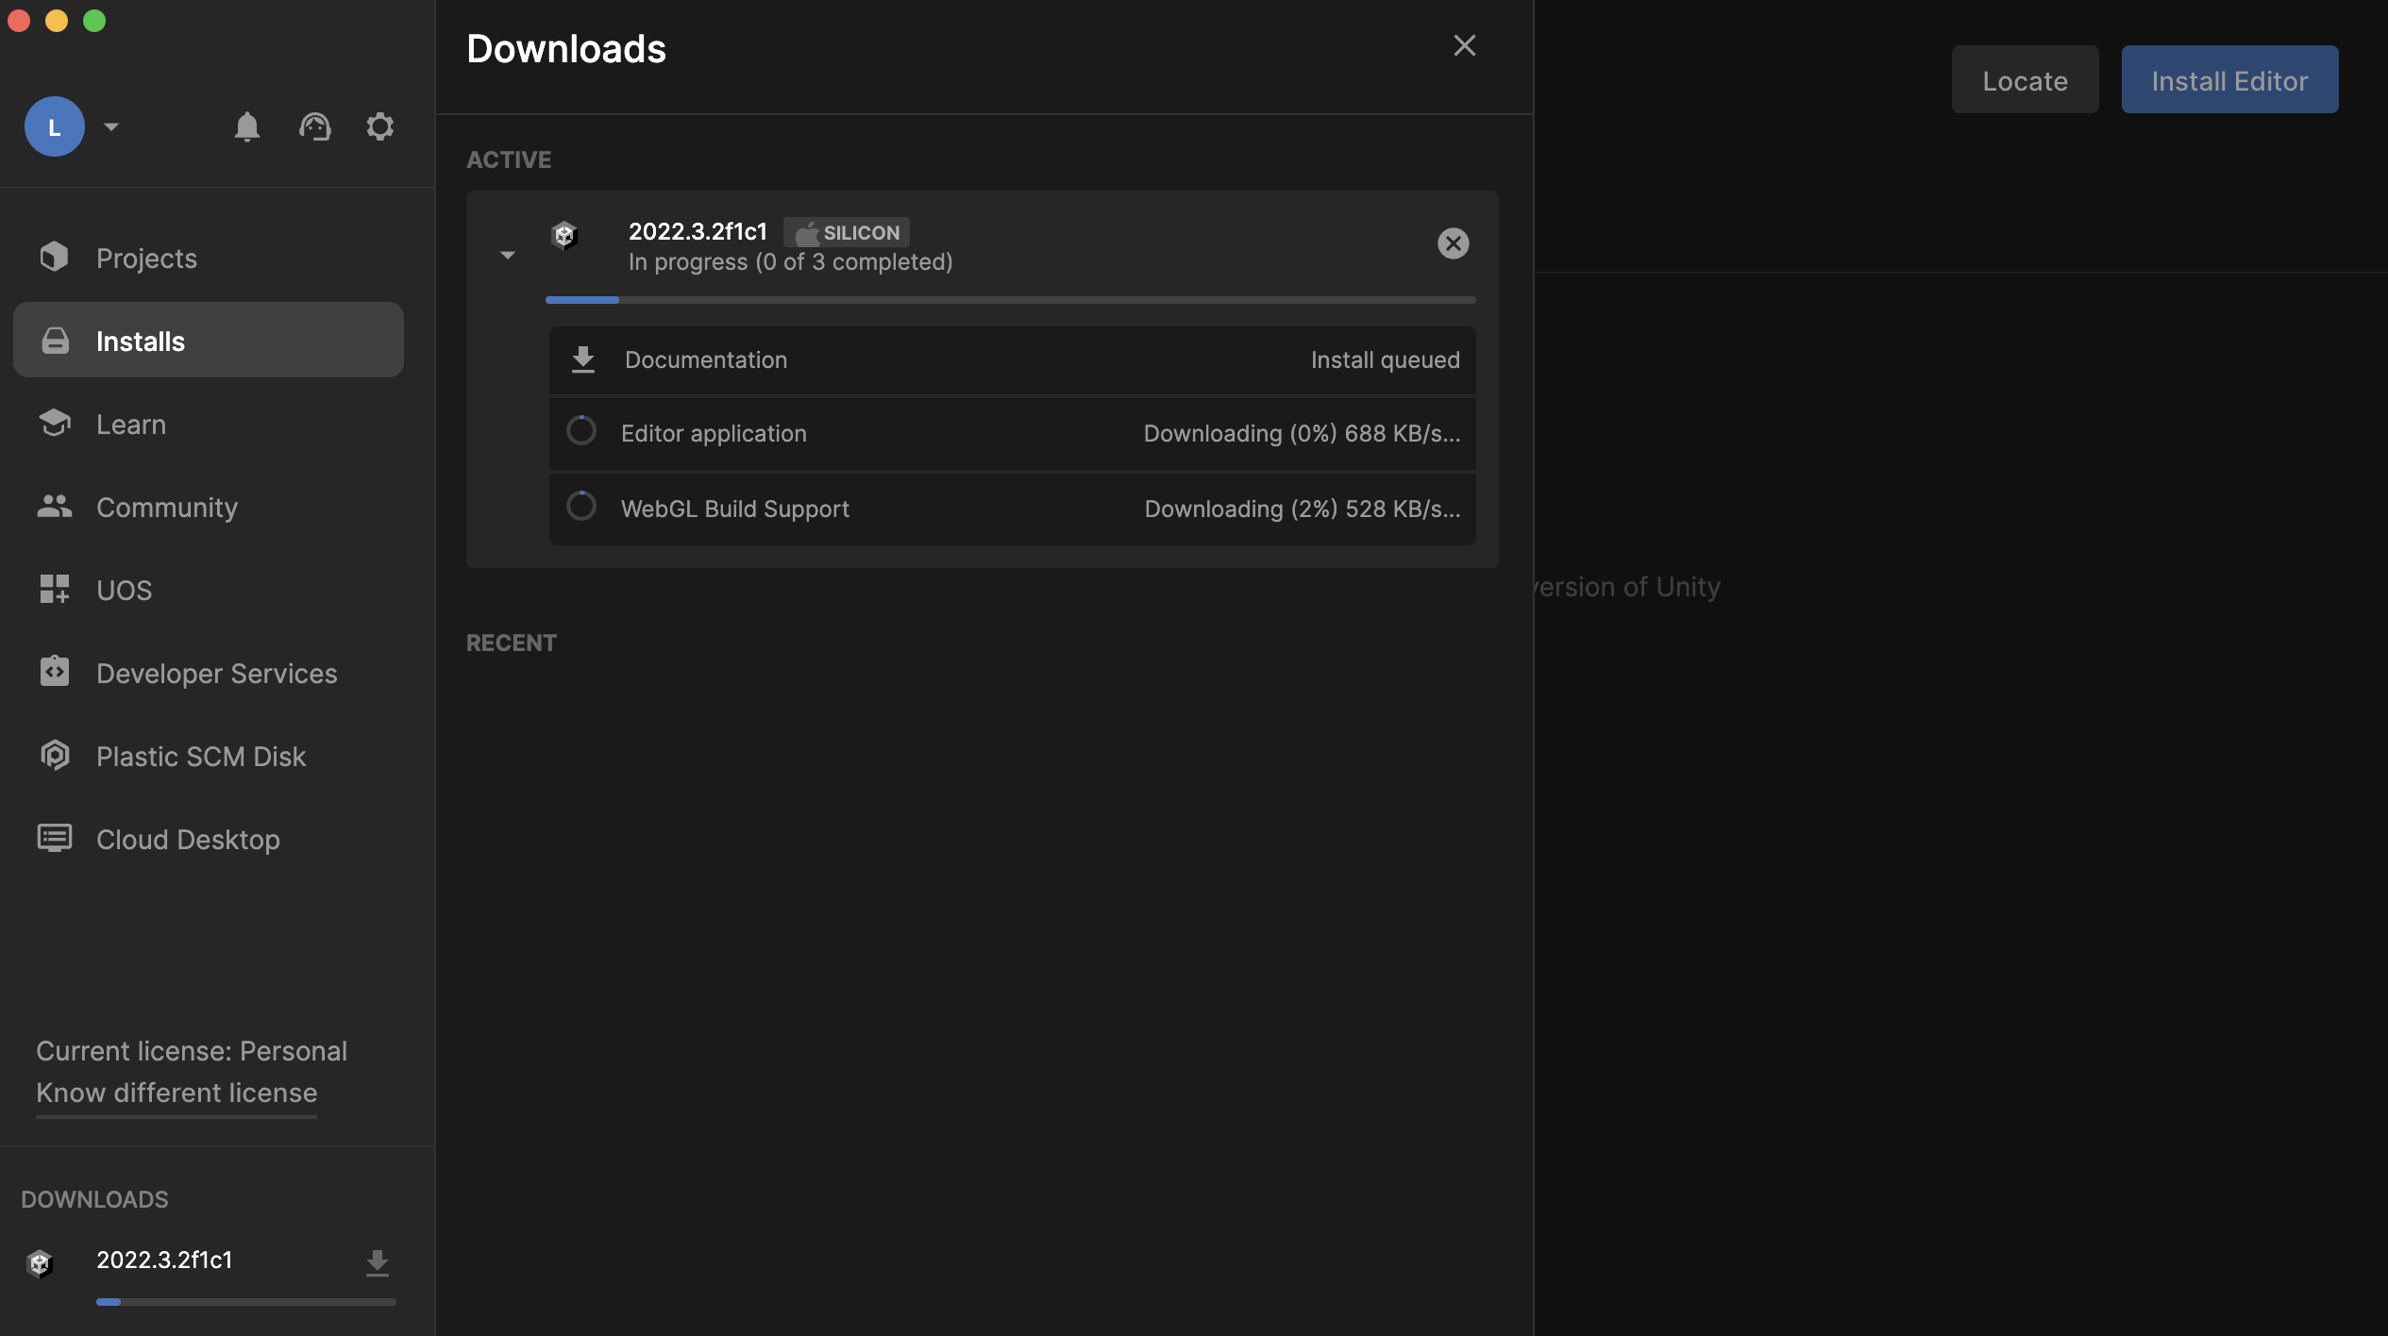
Task: Open the support headset icon
Action: (315, 126)
